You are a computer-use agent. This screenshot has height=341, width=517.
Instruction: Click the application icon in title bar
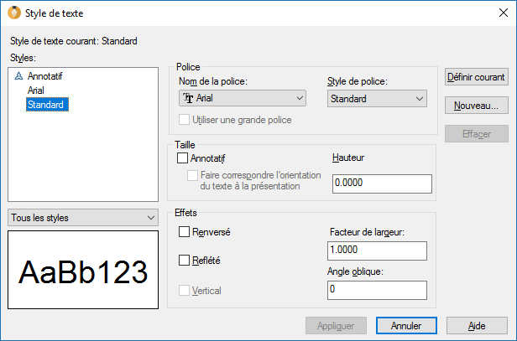pos(13,13)
